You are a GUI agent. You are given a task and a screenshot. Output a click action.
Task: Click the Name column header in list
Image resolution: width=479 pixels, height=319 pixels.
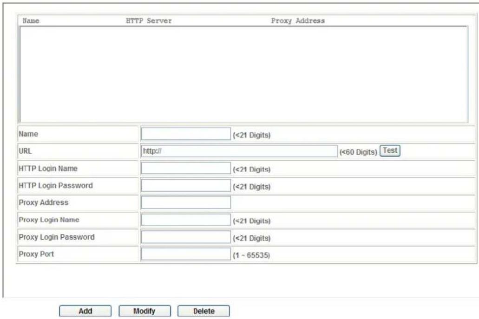coord(31,21)
